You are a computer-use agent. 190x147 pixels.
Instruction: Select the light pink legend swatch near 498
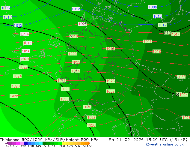point(22,143)
